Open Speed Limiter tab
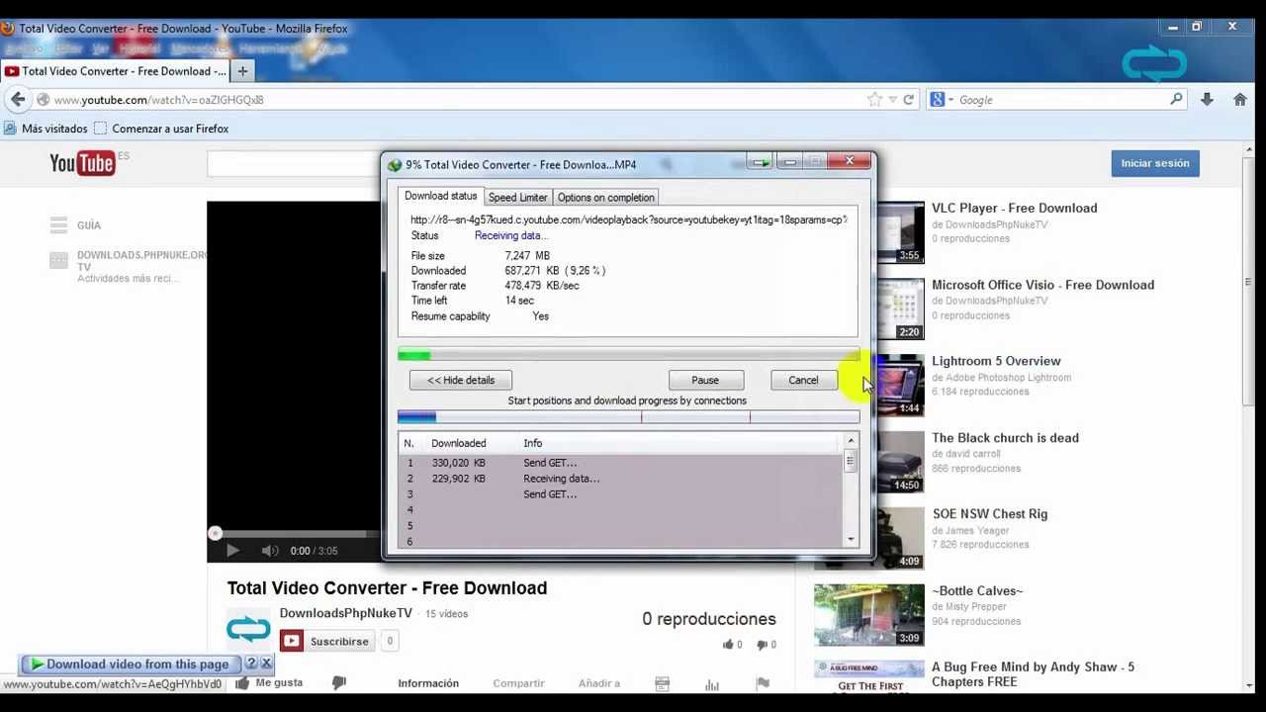This screenshot has height=712, width=1266. 517,197
